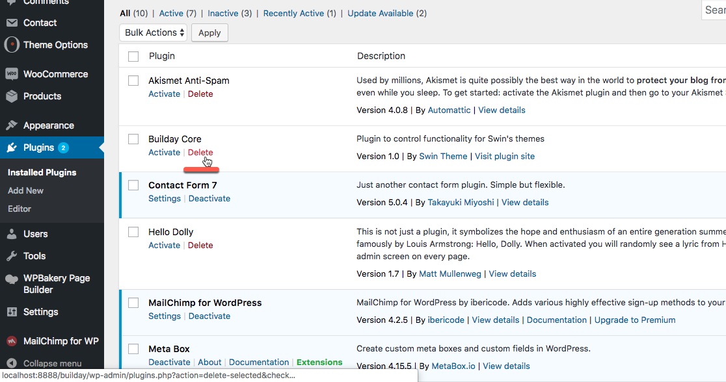This screenshot has height=382, width=726.
Task: Check the Meta Box checkbox
Action: 133,349
